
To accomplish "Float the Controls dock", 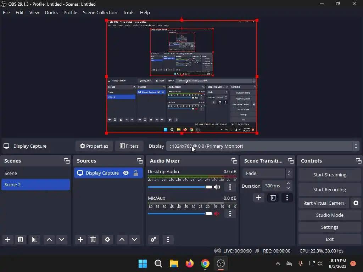I will [x=358, y=161].
